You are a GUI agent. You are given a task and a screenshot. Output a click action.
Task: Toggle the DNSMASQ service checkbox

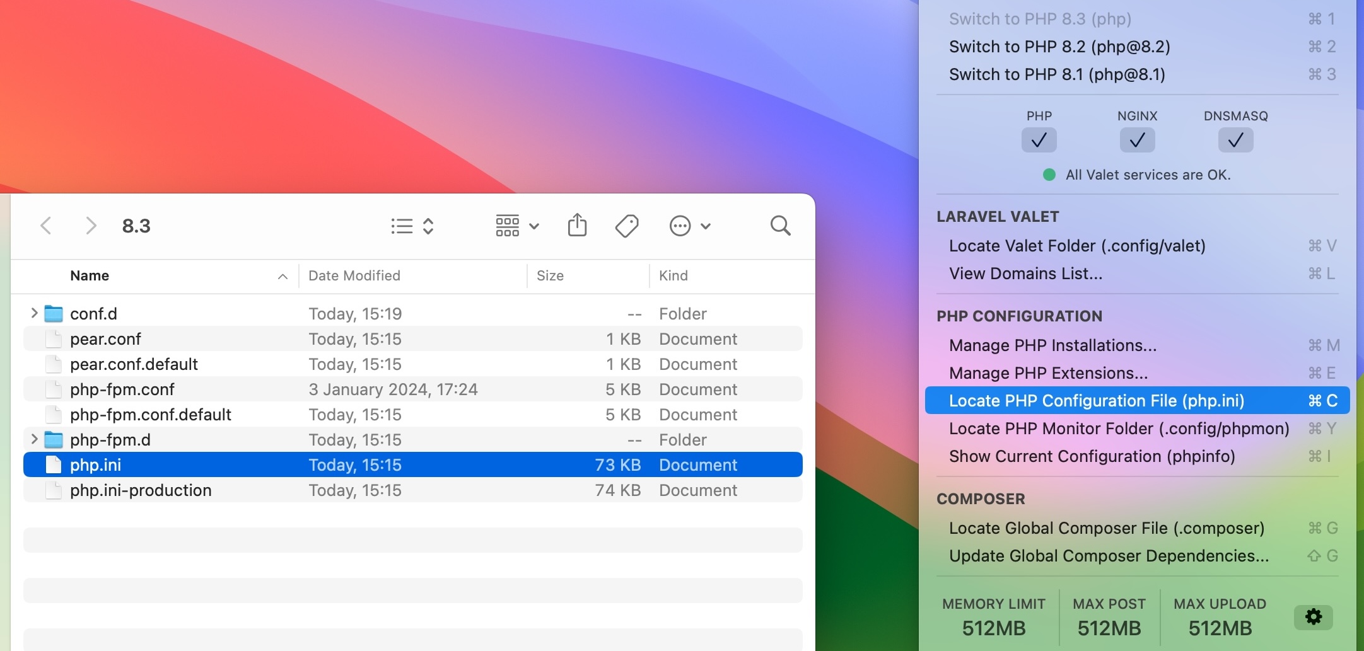[x=1235, y=140]
